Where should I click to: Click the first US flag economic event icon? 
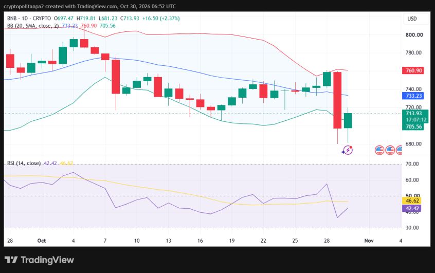[379, 150]
